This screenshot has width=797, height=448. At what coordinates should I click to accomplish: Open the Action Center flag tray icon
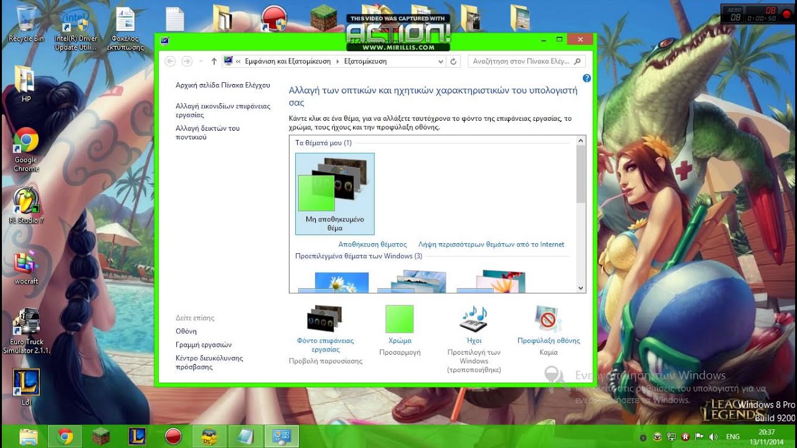click(x=699, y=437)
